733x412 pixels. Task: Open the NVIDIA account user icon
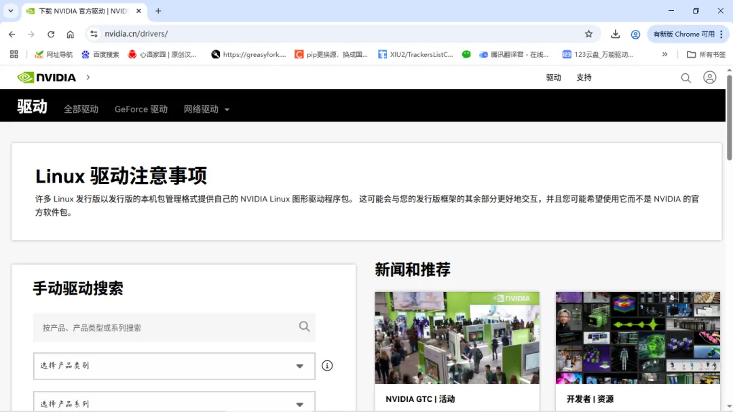tap(710, 77)
